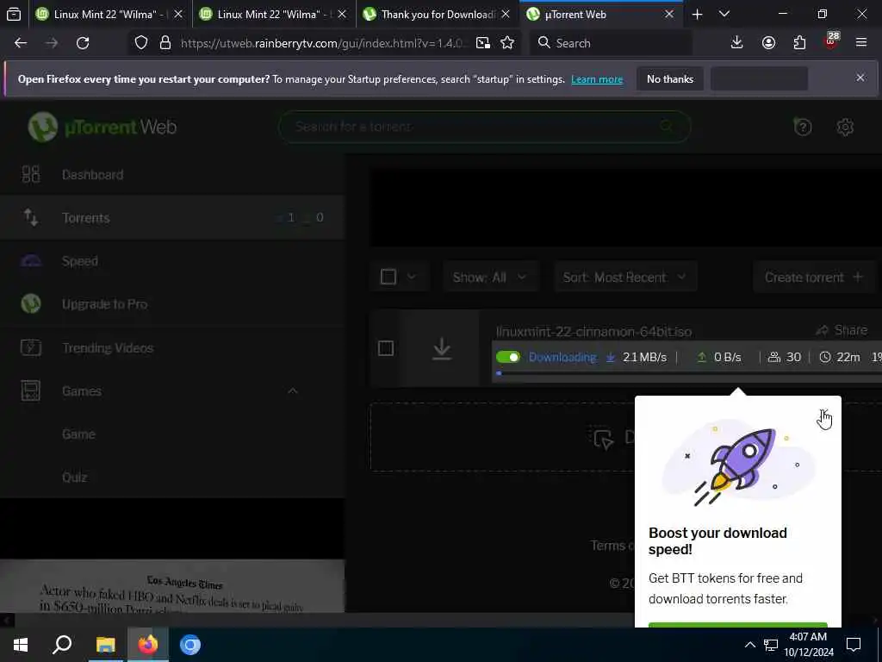The image size is (882, 662).
Task: Show hidden system tray icons
Action: 750,645
